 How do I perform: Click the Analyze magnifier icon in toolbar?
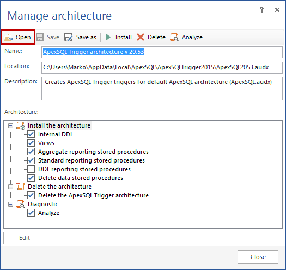(174, 37)
